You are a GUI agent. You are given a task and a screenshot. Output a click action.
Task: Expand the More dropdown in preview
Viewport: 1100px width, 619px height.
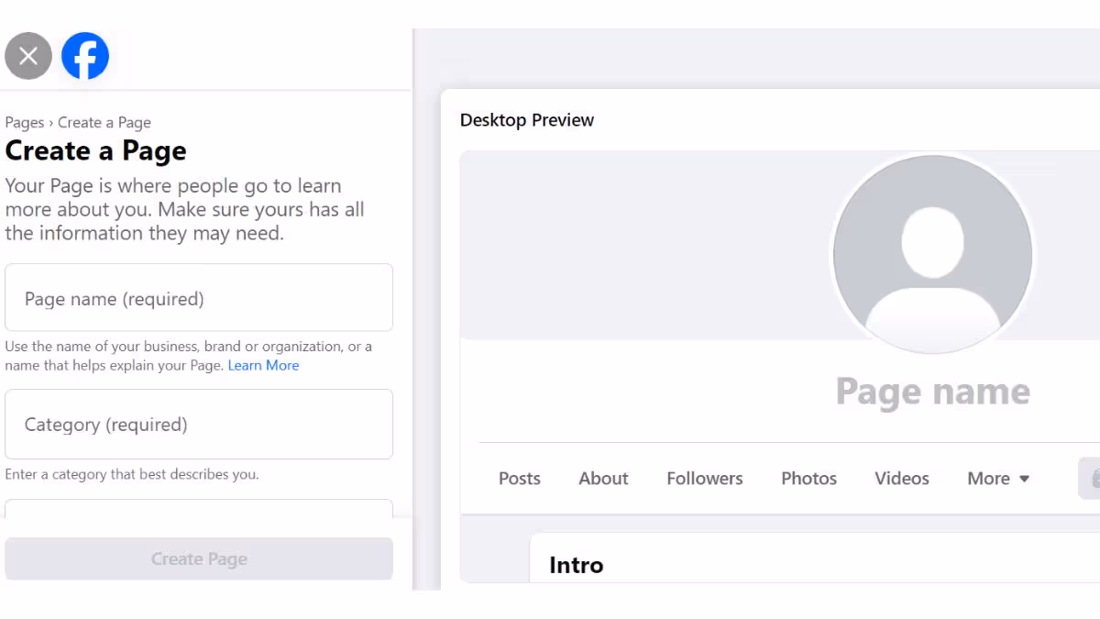coord(998,479)
